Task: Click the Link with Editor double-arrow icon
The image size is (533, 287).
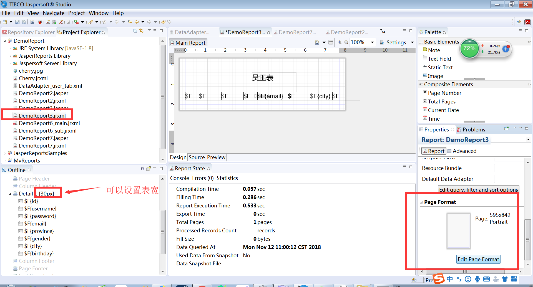Action: click(142, 31)
